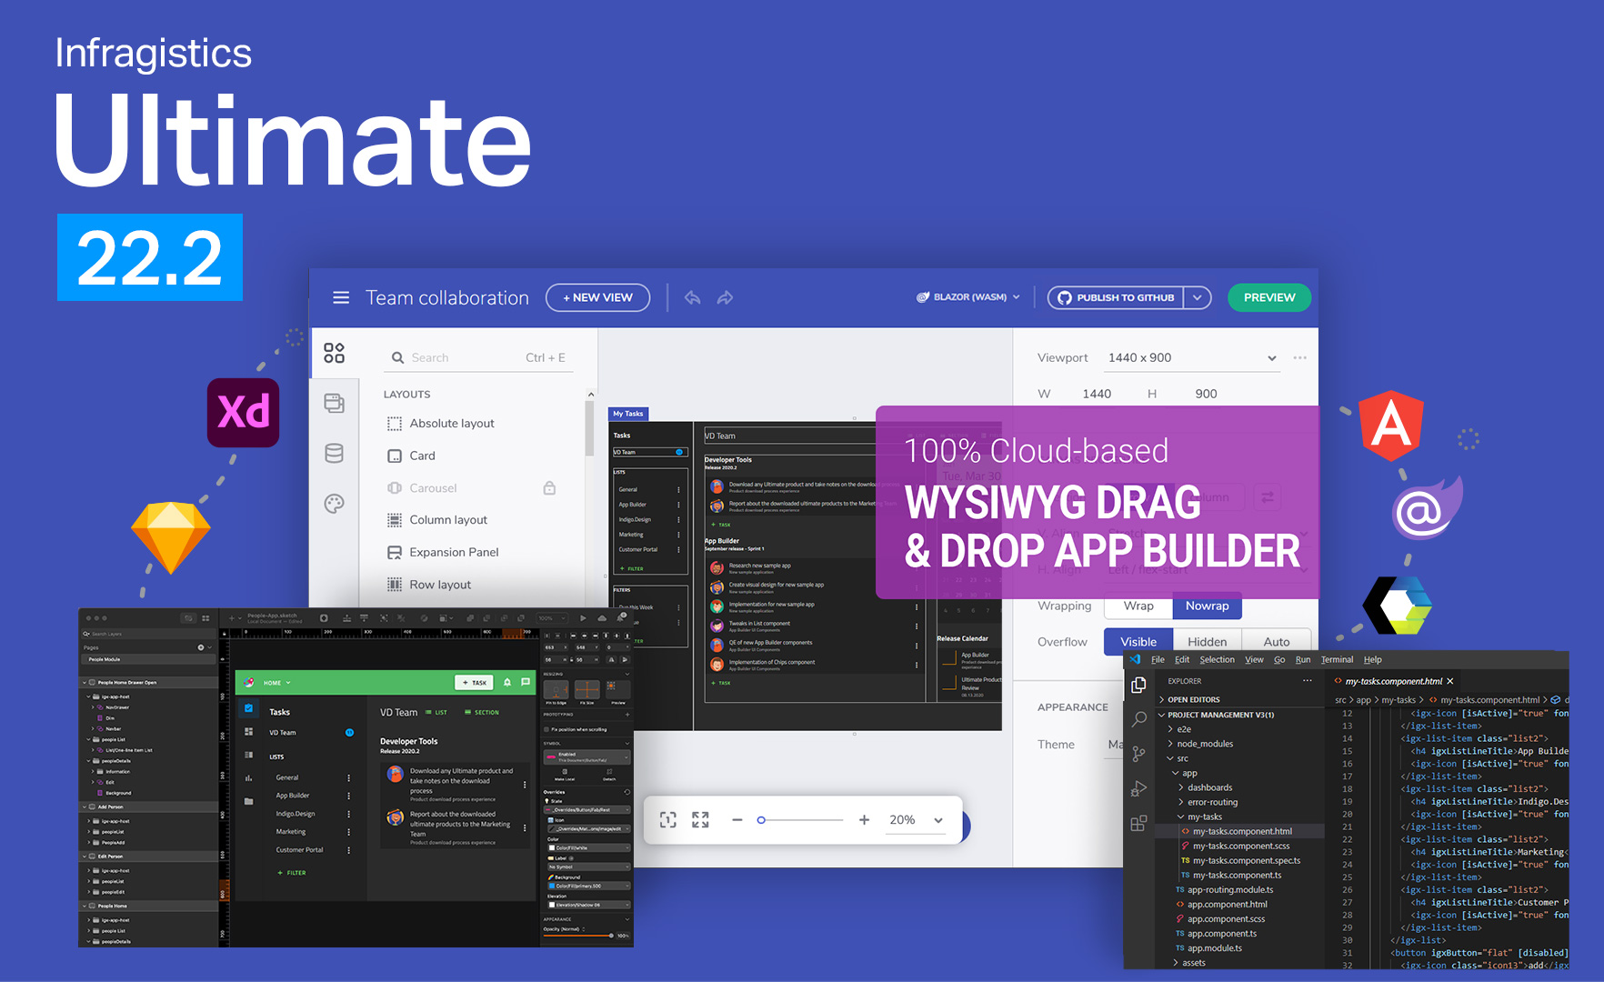1604x982 pixels.
Task: Expand the node_modules folder in Explorer
Action: 1205,744
